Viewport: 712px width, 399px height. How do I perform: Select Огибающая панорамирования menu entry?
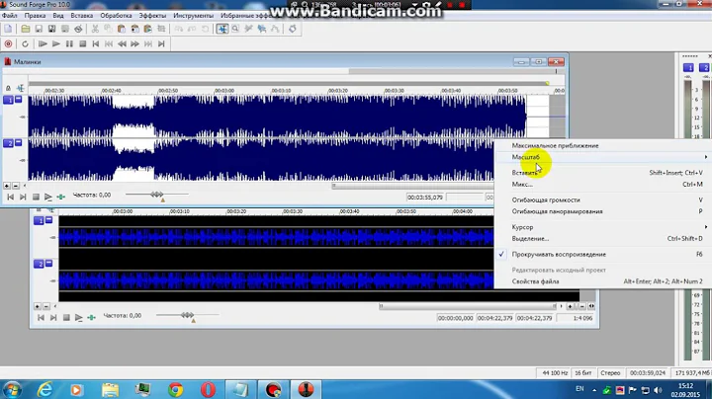[x=602, y=211]
